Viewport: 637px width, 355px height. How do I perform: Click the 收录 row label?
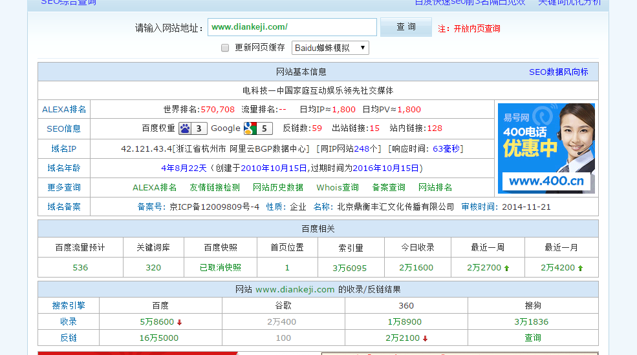coord(69,322)
